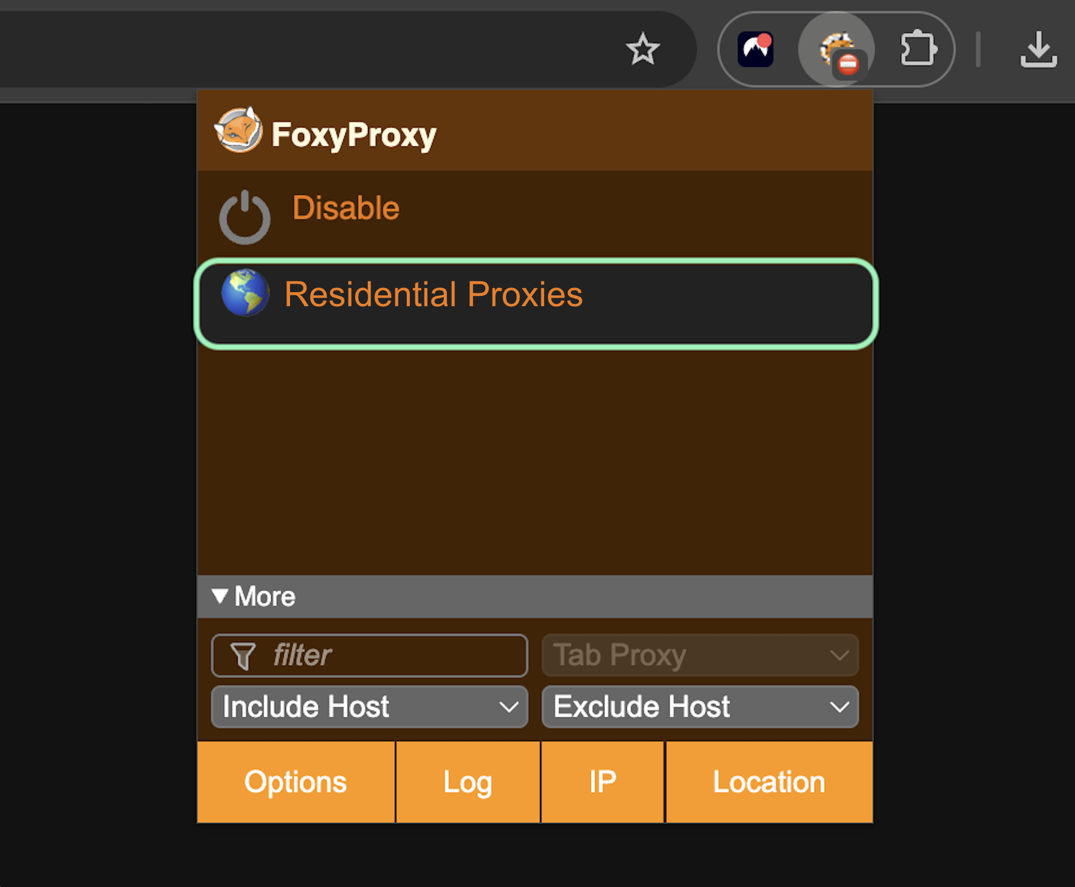Click the FoxyProxy fox logo in header
Viewport: 1075px width, 887px height.
[x=238, y=130]
